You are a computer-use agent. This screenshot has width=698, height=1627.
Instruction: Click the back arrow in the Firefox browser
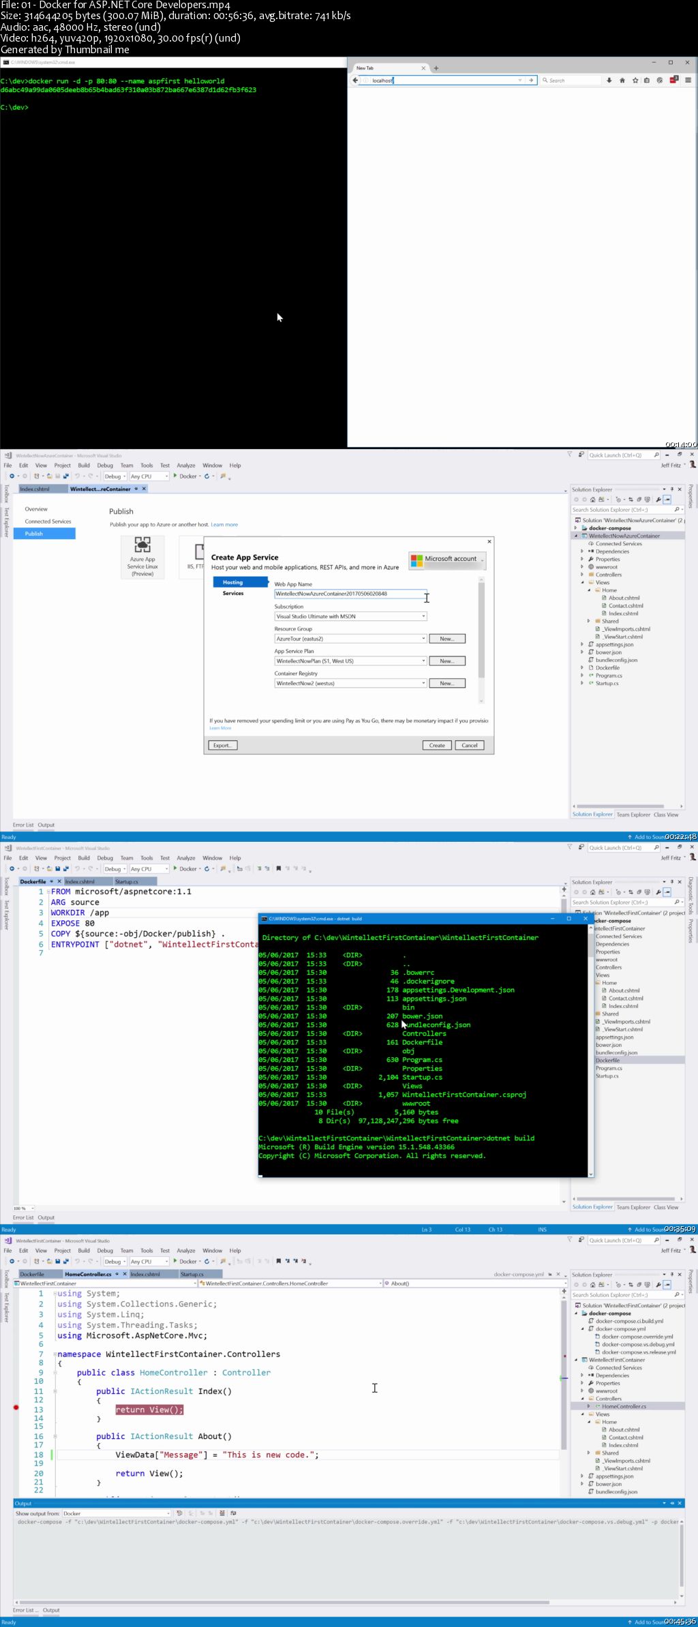[x=355, y=80]
